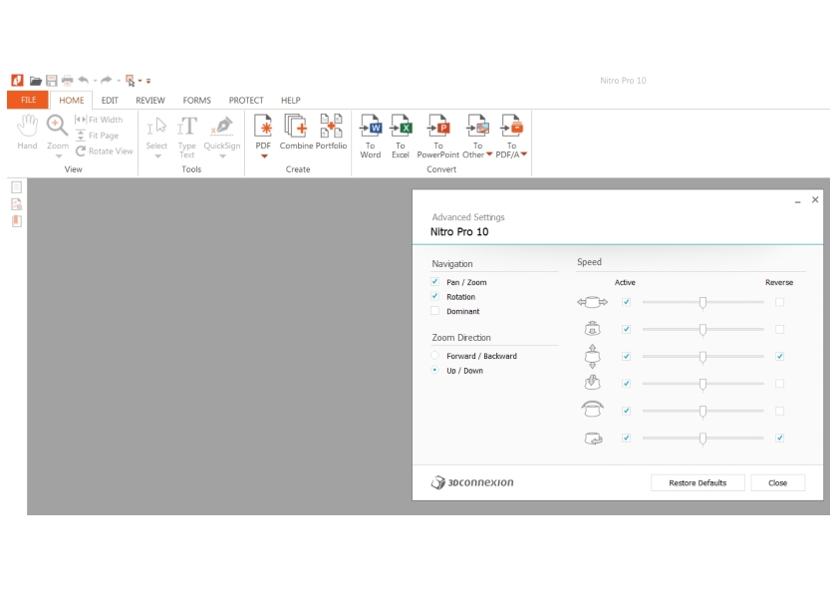
Task: Customize Quick Access Toolbar dropdown
Action: click(x=148, y=81)
